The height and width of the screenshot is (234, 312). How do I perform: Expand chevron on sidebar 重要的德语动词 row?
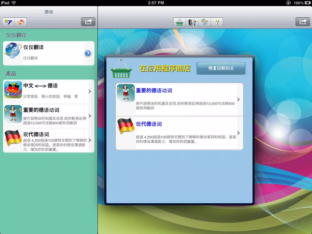(90, 116)
